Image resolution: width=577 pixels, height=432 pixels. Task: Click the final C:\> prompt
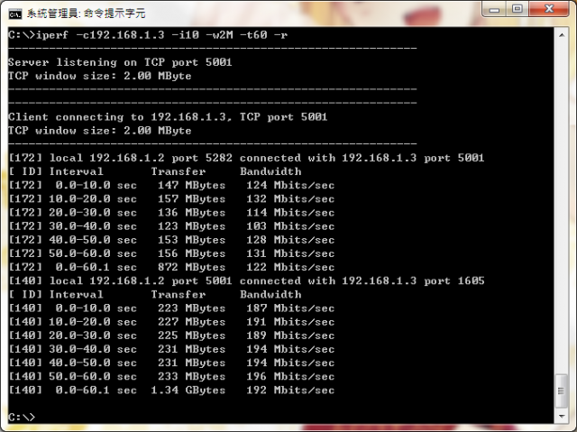pyautogui.click(x=22, y=417)
